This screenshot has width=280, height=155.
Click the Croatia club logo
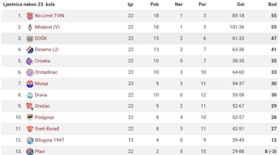(30, 61)
